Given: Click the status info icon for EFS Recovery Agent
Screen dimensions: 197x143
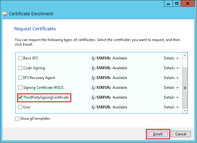Looking at the screenshot, I should click(93, 78).
